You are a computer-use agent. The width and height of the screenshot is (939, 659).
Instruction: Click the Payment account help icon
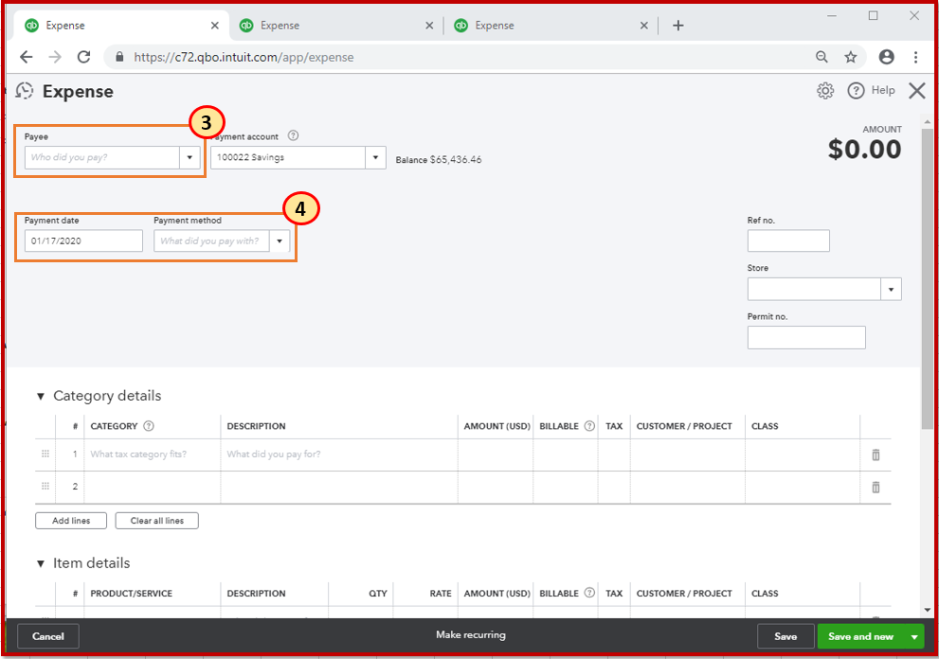pos(293,135)
